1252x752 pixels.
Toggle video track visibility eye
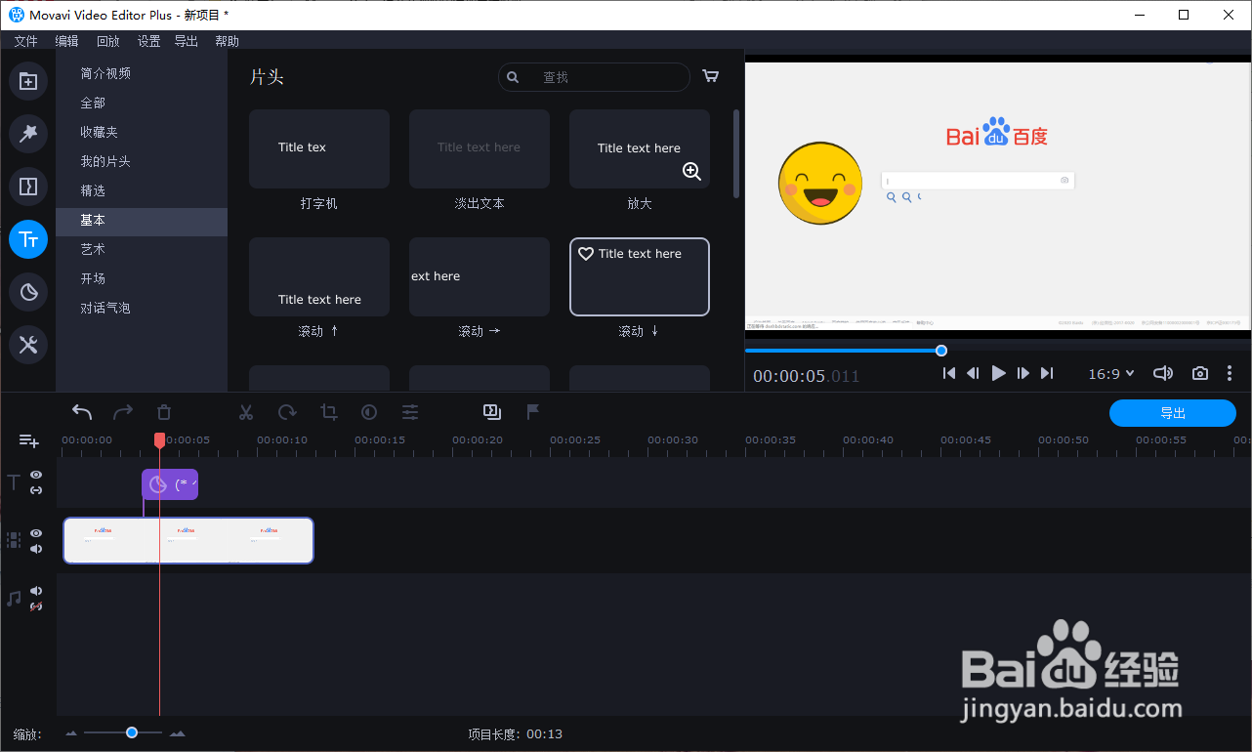[36, 533]
